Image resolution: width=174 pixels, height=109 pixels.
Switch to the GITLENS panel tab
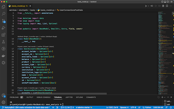click(x=79, y=97)
